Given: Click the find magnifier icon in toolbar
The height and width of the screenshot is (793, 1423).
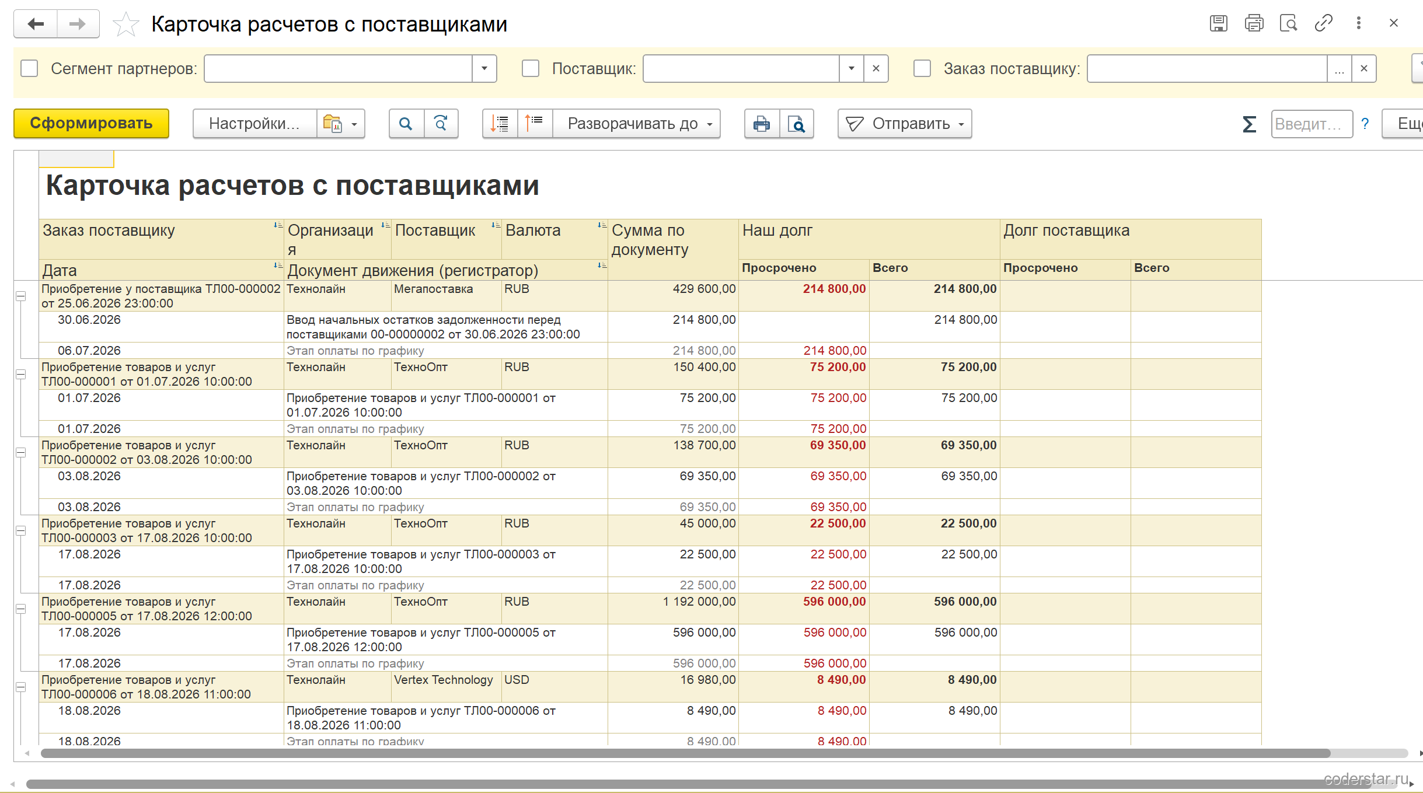Looking at the screenshot, I should click(x=406, y=124).
